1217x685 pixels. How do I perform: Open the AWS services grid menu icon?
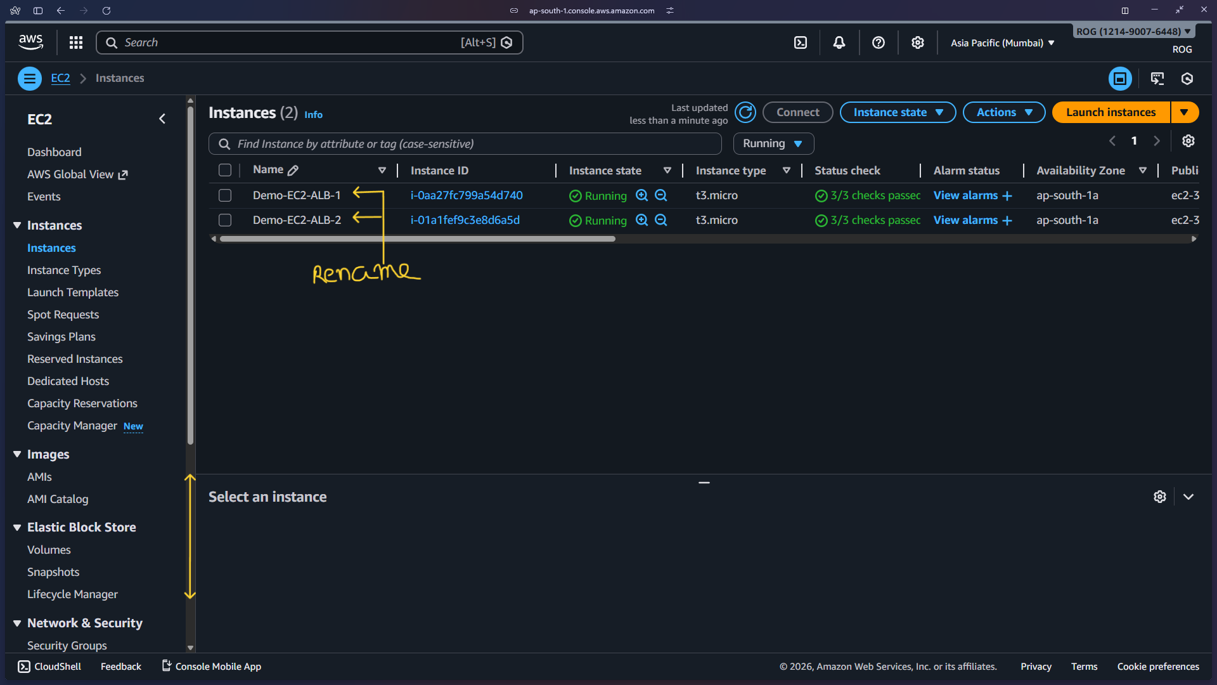[x=75, y=42]
